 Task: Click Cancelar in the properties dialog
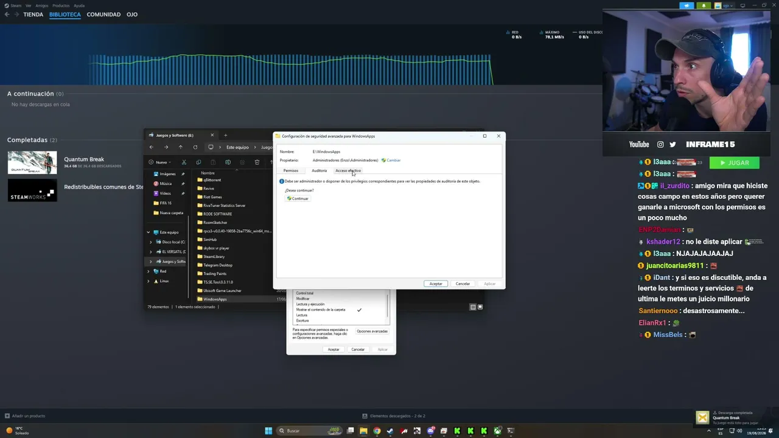(358, 349)
